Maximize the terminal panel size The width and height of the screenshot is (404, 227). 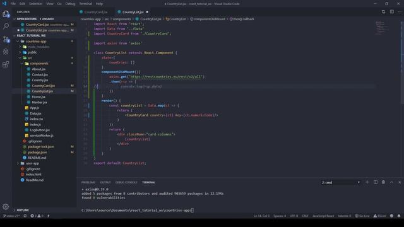(x=391, y=182)
